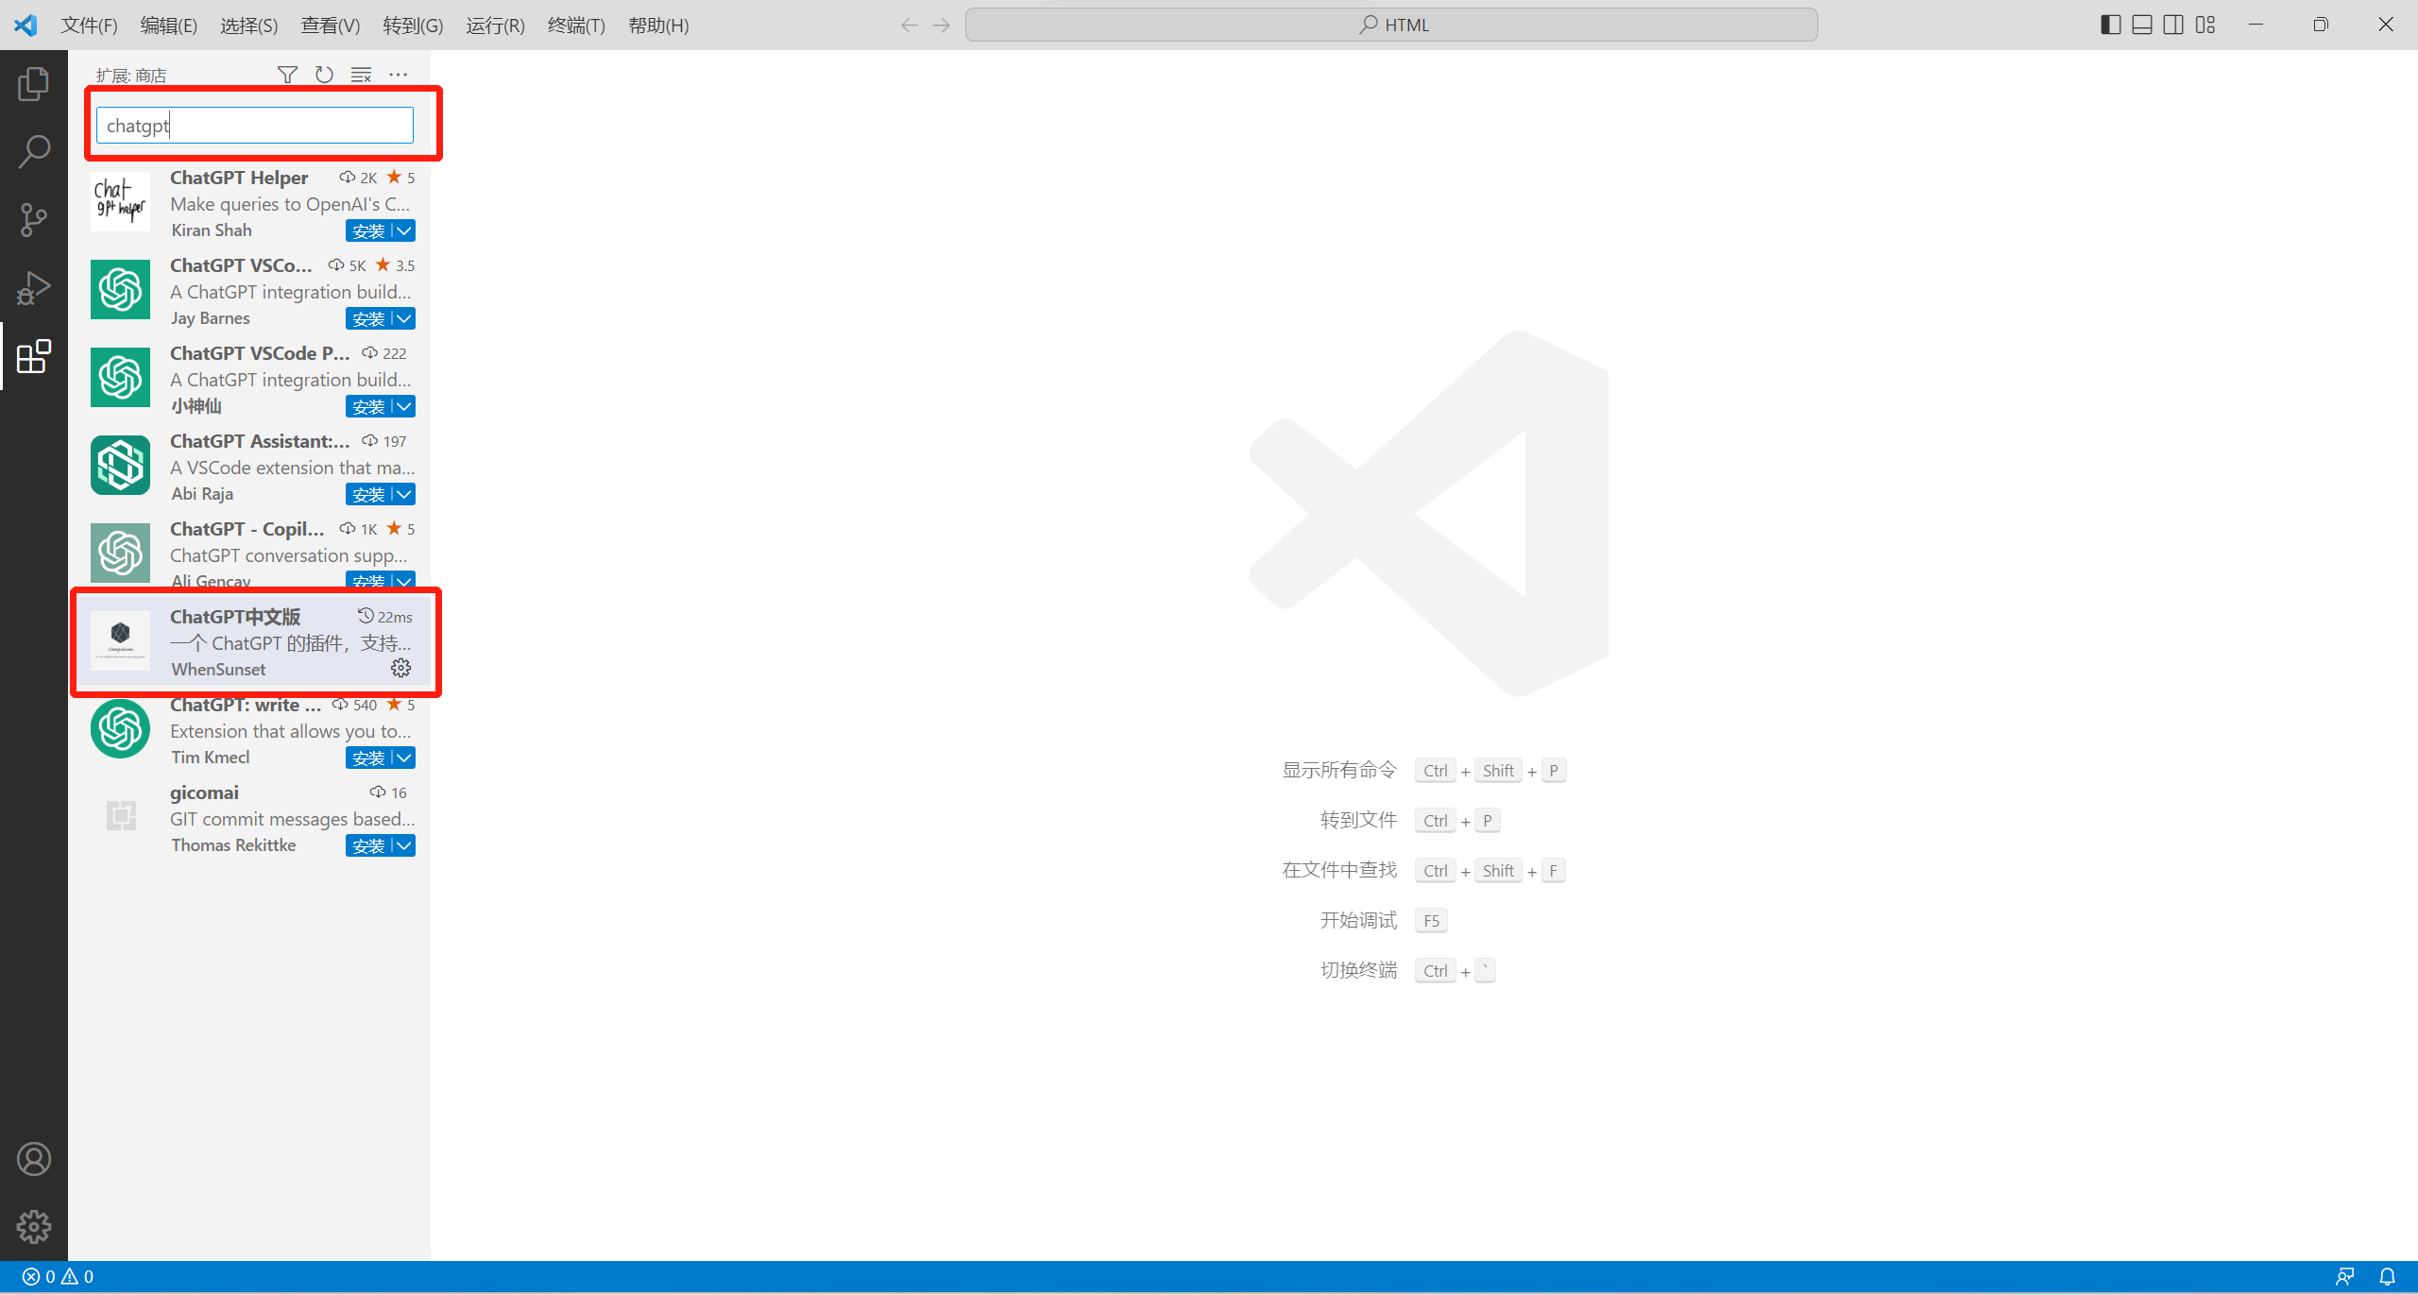The height and width of the screenshot is (1295, 2418).
Task: Click the Run and Debug icon in sidebar
Action: coord(35,289)
